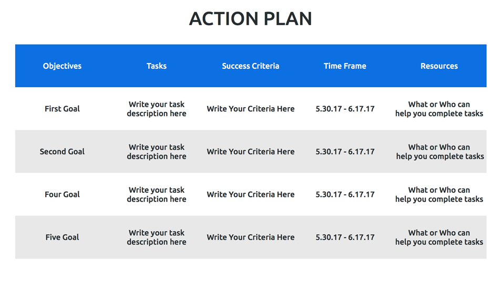Select the Tasks column header
The width and height of the screenshot is (502, 282).
coord(157,66)
